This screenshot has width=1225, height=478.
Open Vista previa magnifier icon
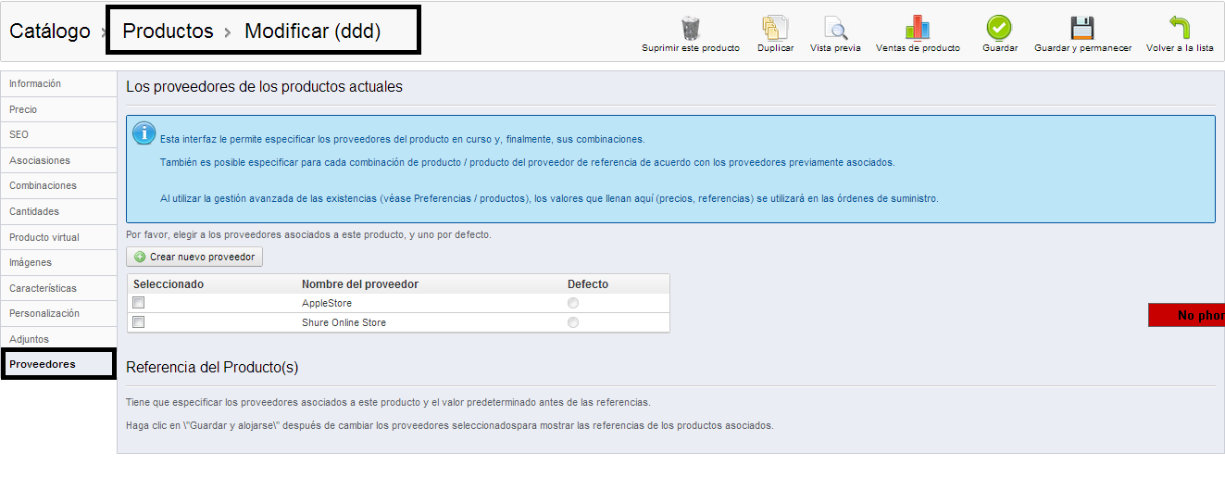coord(835,28)
